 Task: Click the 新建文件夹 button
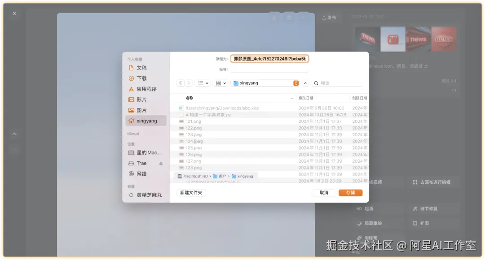coord(191,192)
